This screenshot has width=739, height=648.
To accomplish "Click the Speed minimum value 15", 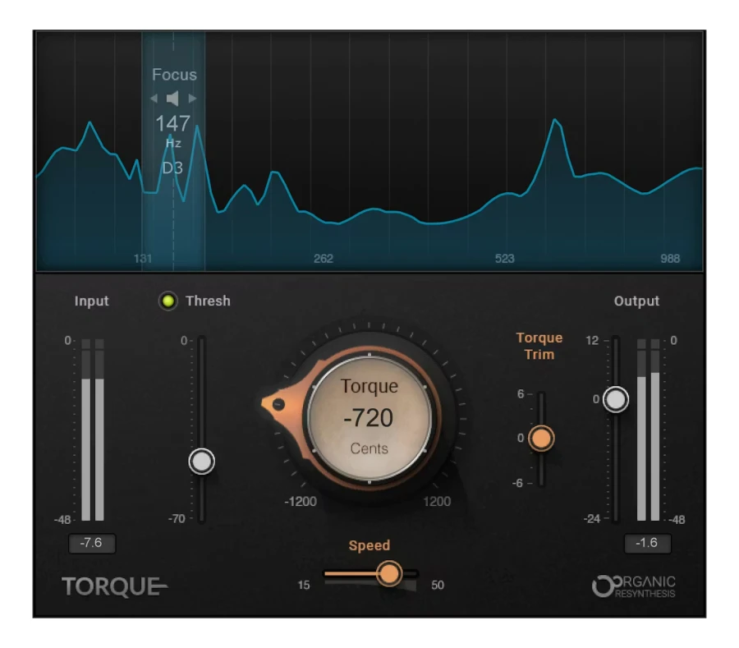I will click(304, 585).
